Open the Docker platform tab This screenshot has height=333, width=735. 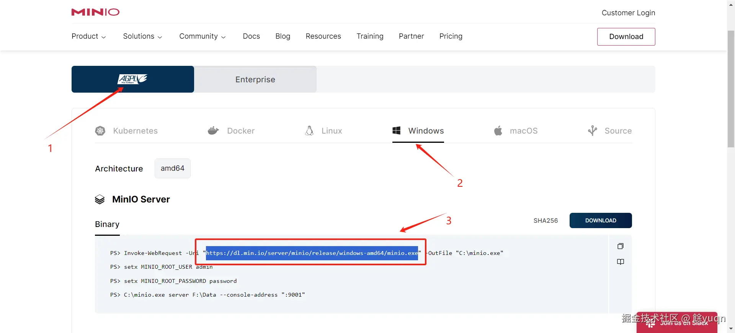pos(231,131)
